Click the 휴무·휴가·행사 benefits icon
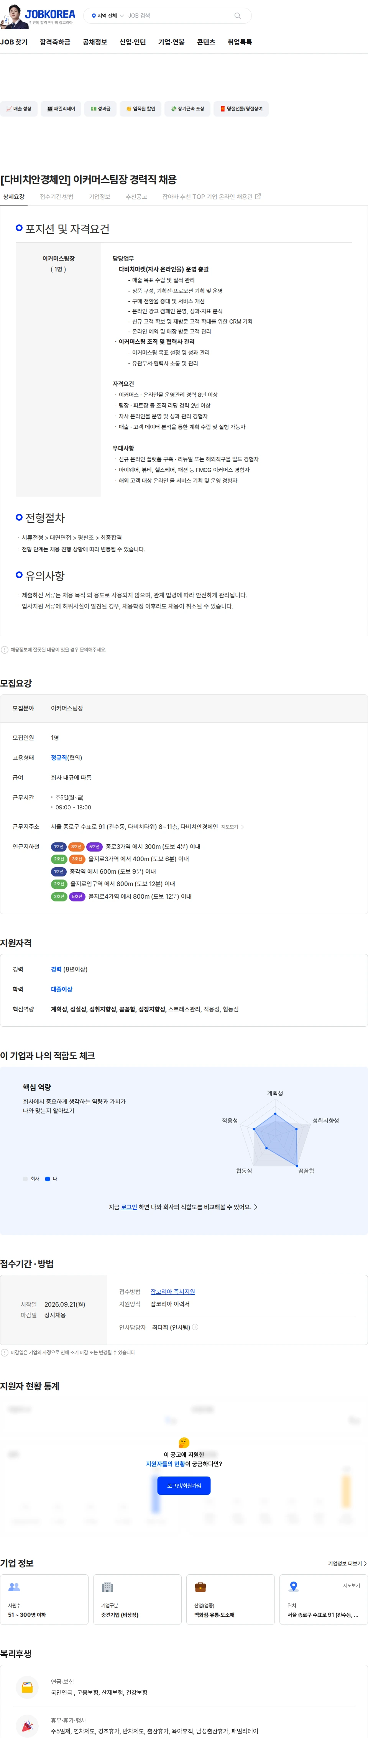This screenshot has height=1738, width=368. coord(27,1725)
